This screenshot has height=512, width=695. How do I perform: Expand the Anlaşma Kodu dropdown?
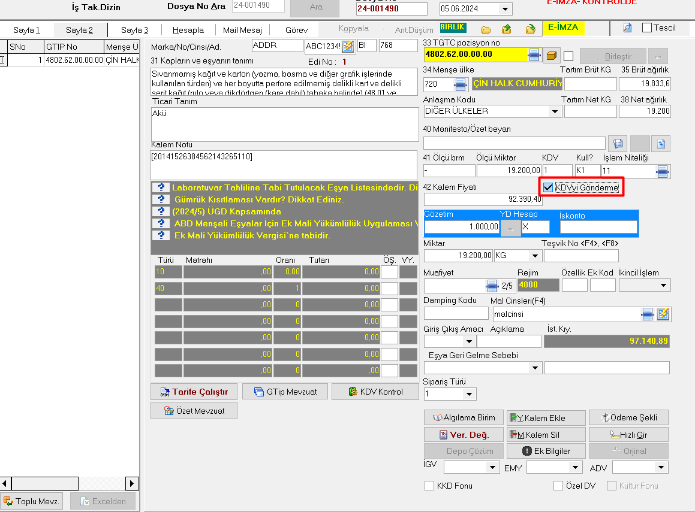click(555, 111)
